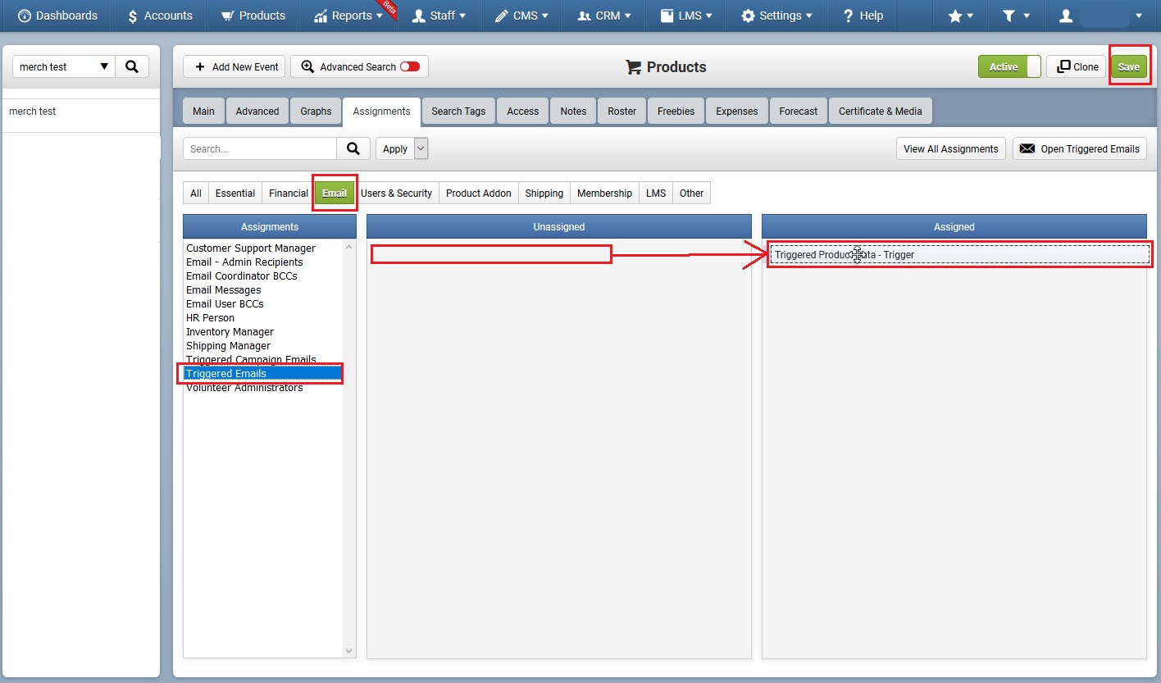Screen dimensions: 1161x683
Task: Select the Email category filter
Action: pos(335,194)
